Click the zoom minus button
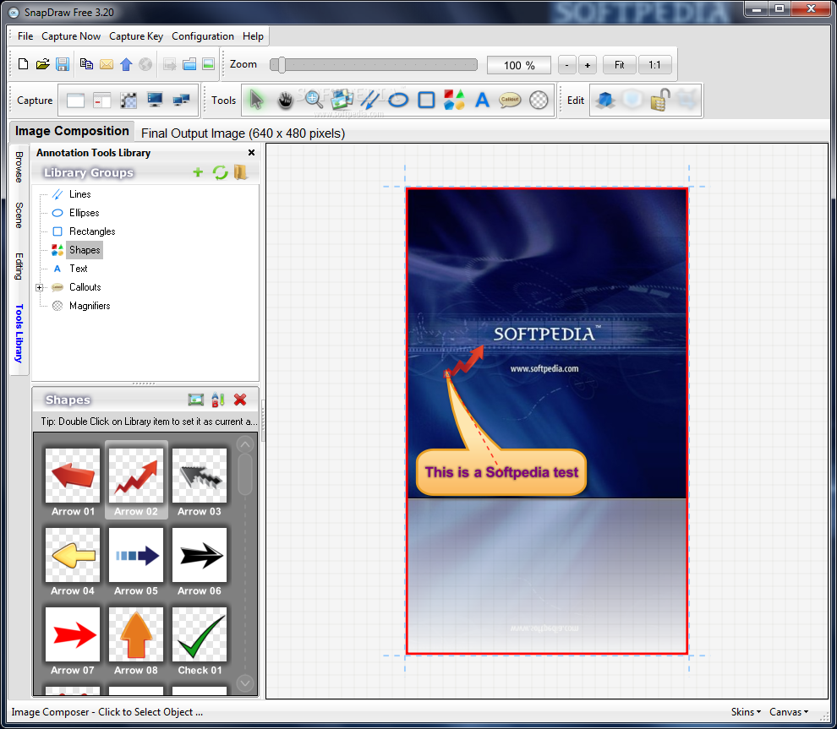837x729 pixels. coord(567,65)
